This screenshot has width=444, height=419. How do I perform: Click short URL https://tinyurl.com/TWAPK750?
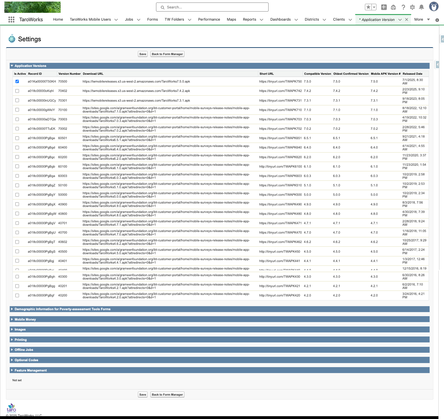click(x=280, y=82)
